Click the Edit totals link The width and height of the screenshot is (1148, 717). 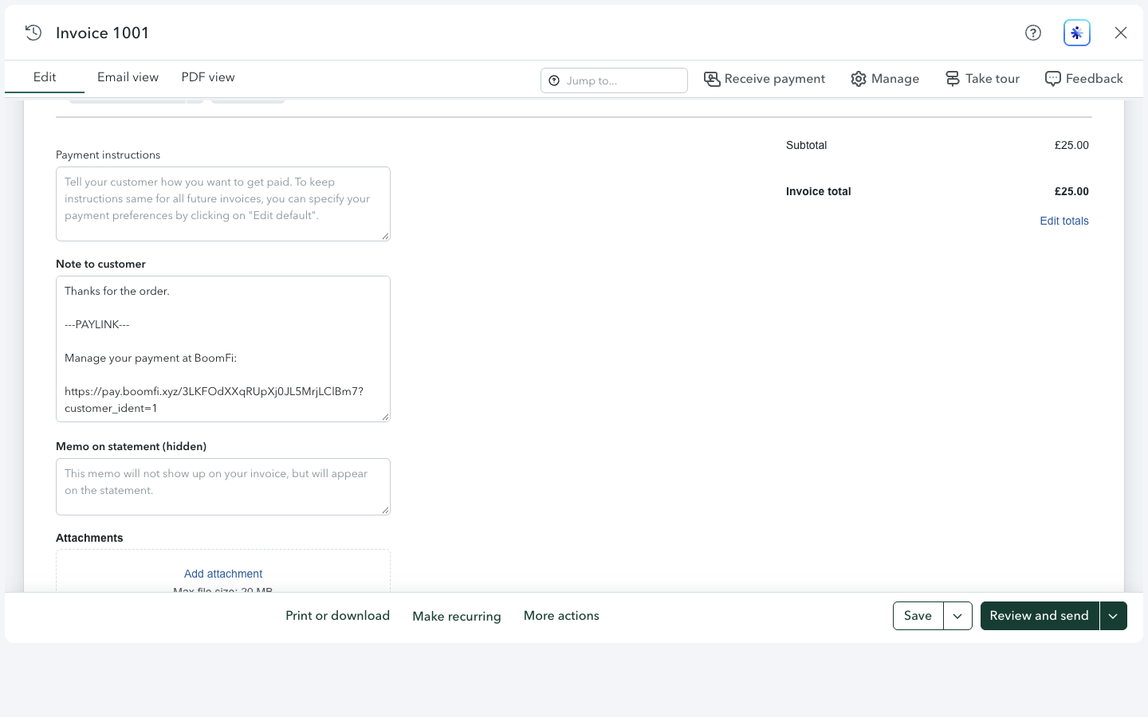(1064, 221)
